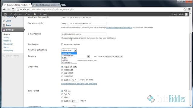Open a new browser tab
This screenshot has height=108, width=193.
coord(63,5)
